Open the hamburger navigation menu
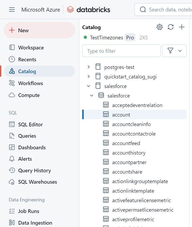The height and width of the screenshot is (227, 192). tap(12, 10)
